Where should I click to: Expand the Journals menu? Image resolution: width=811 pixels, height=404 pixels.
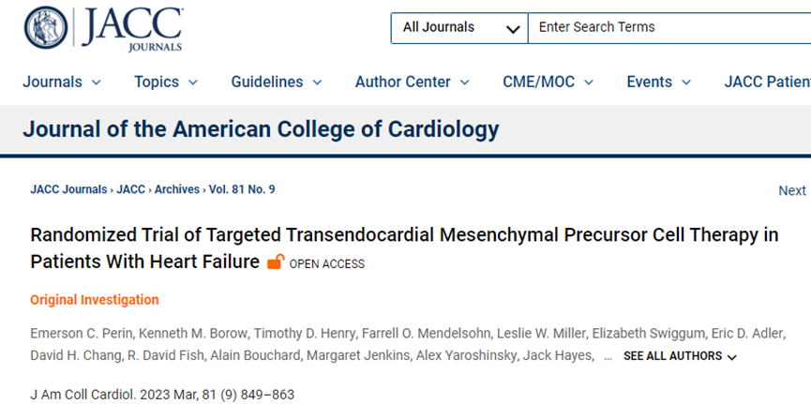click(x=62, y=82)
